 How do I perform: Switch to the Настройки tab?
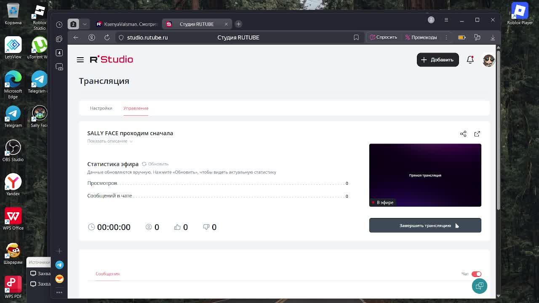click(x=101, y=108)
